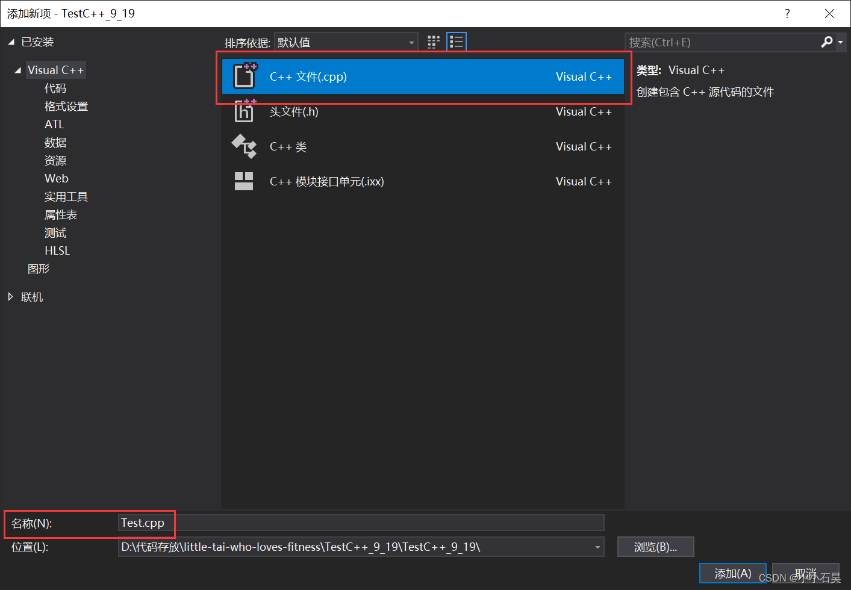
Task: Select the 属性表 category
Action: click(x=61, y=215)
